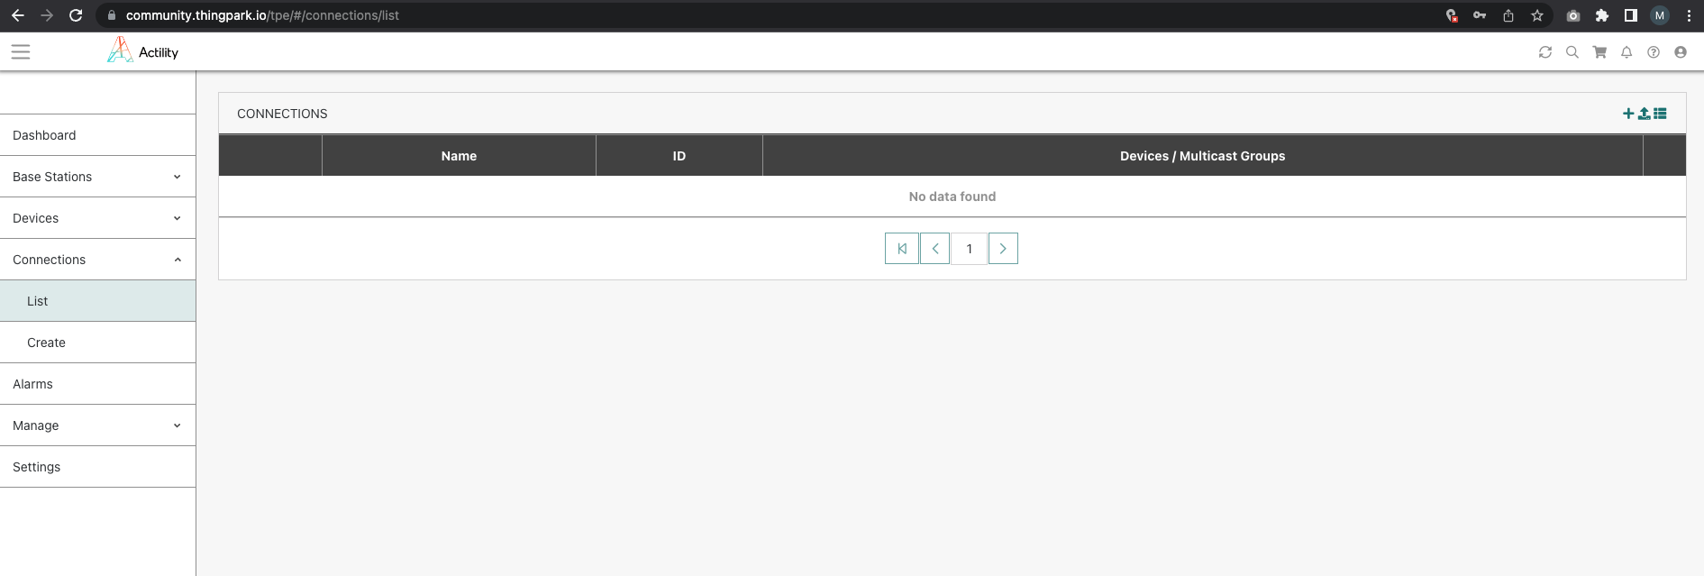1704x576 pixels.
Task: Click the password key icon
Action: (x=1480, y=15)
